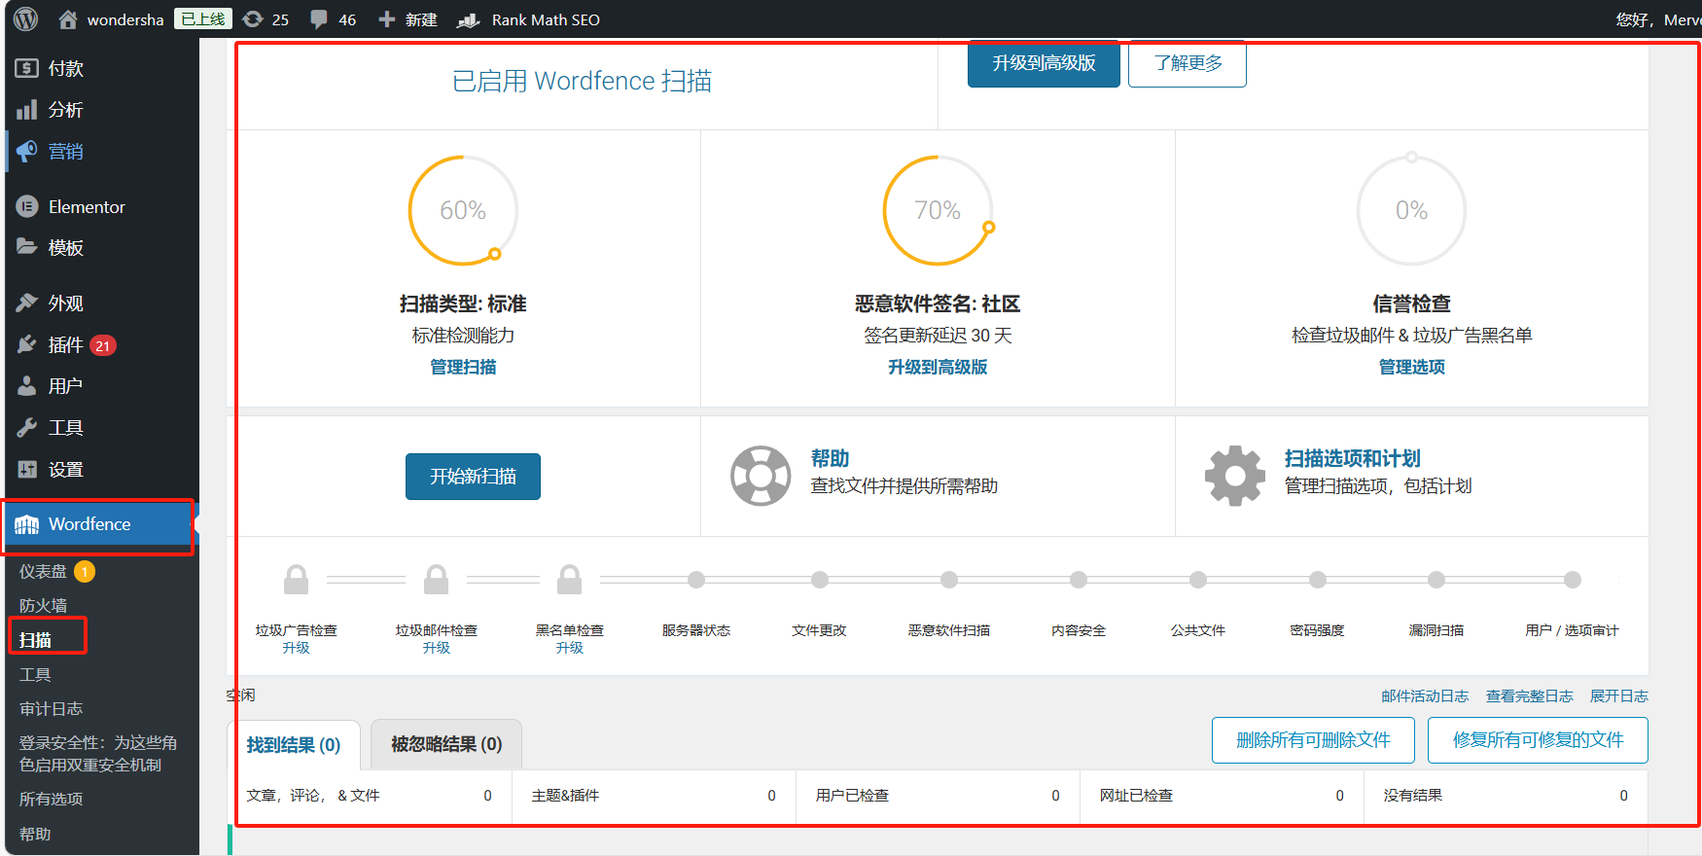Switch to the 找到结果 (0) tab
The image size is (1702, 856).
pyautogui.click(x=294, y=745)
